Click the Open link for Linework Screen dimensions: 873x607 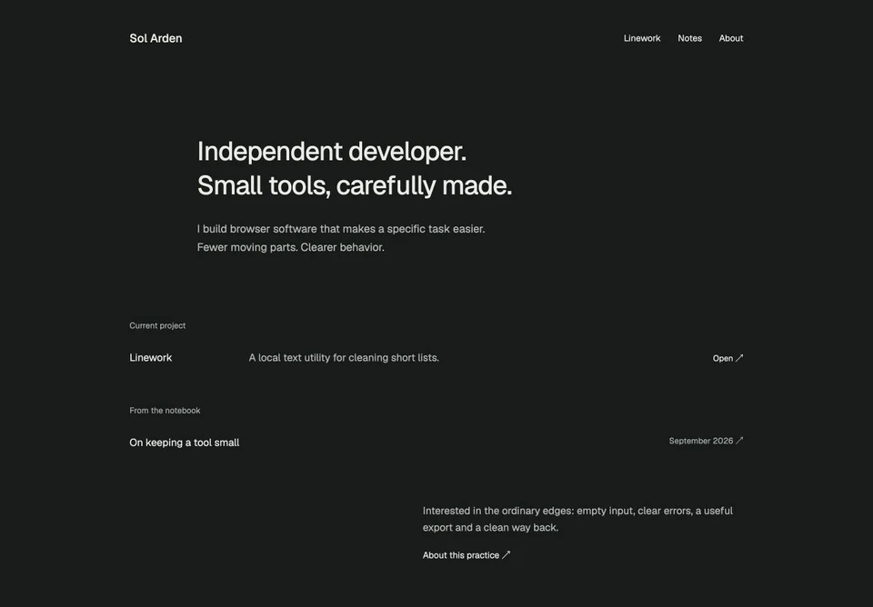pyautogui.click(x=727, y=358)
